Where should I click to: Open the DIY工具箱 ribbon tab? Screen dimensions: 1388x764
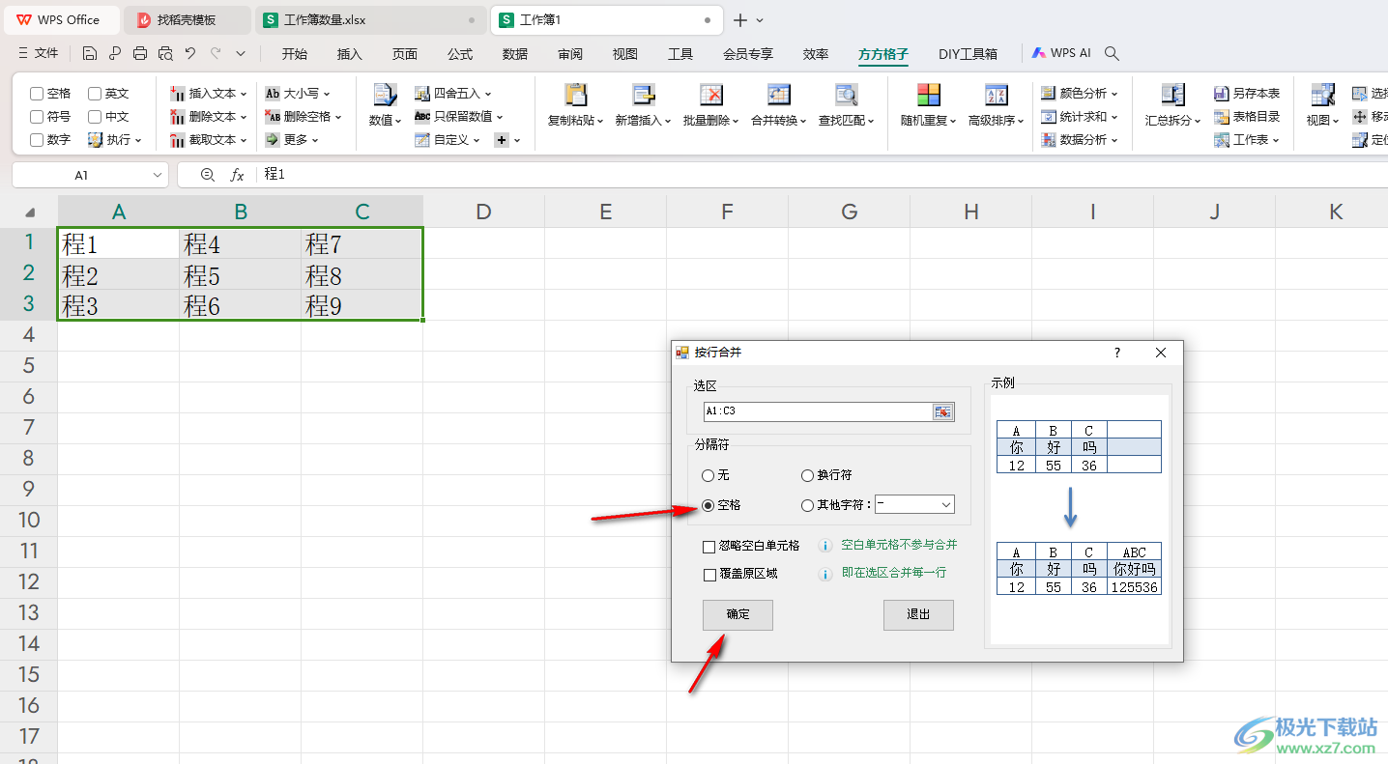[x=968, y=54]
